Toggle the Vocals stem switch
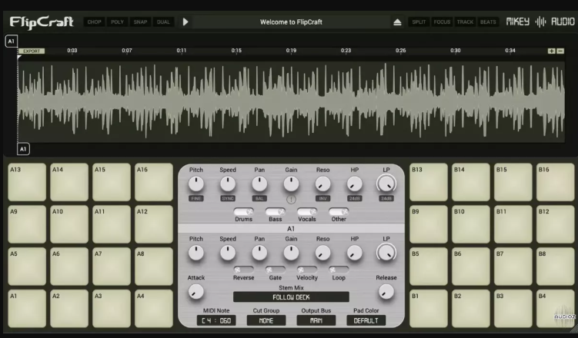The width and height of the screenshot is (578, 338). point(307,211)
